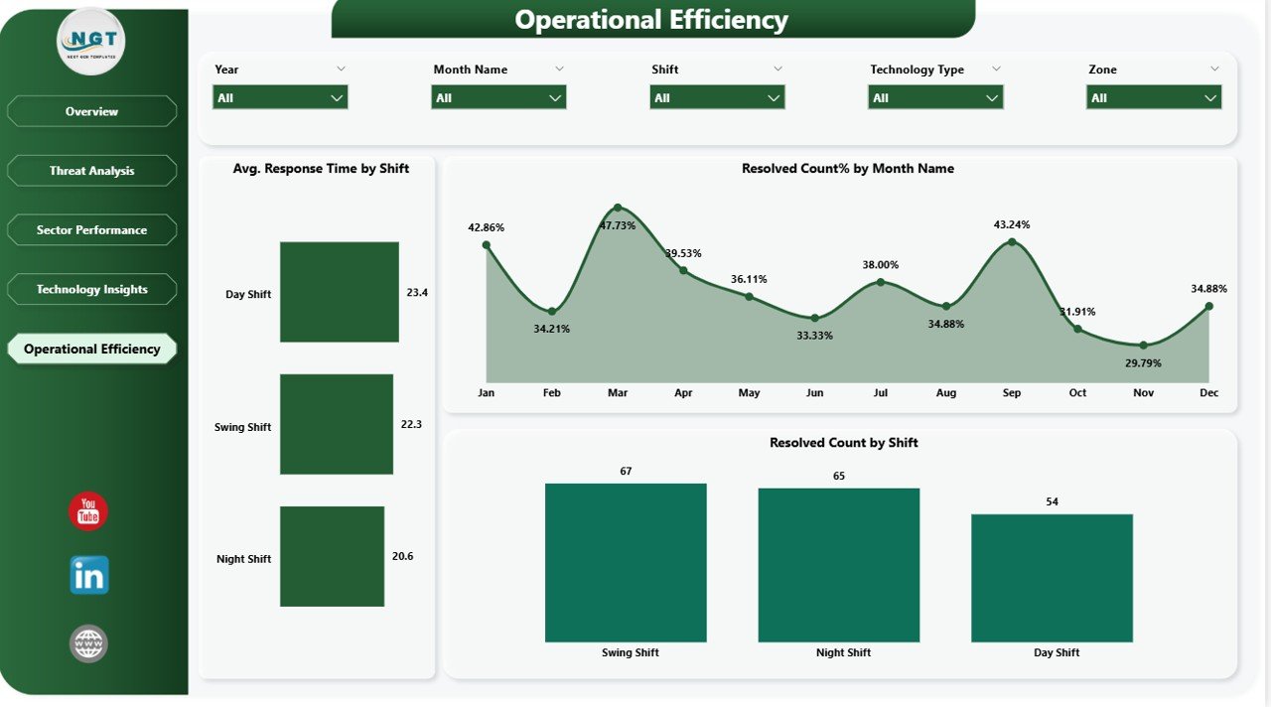Click the Operational Efficiency title banner

650,19
